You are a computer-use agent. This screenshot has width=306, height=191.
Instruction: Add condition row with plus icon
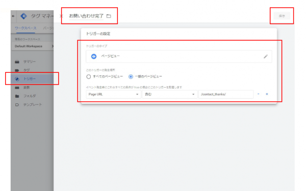point(267,94)
